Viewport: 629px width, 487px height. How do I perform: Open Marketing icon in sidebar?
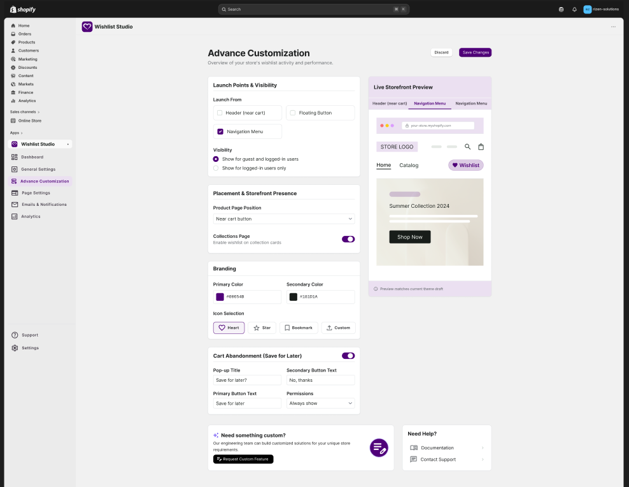point(13,59)
